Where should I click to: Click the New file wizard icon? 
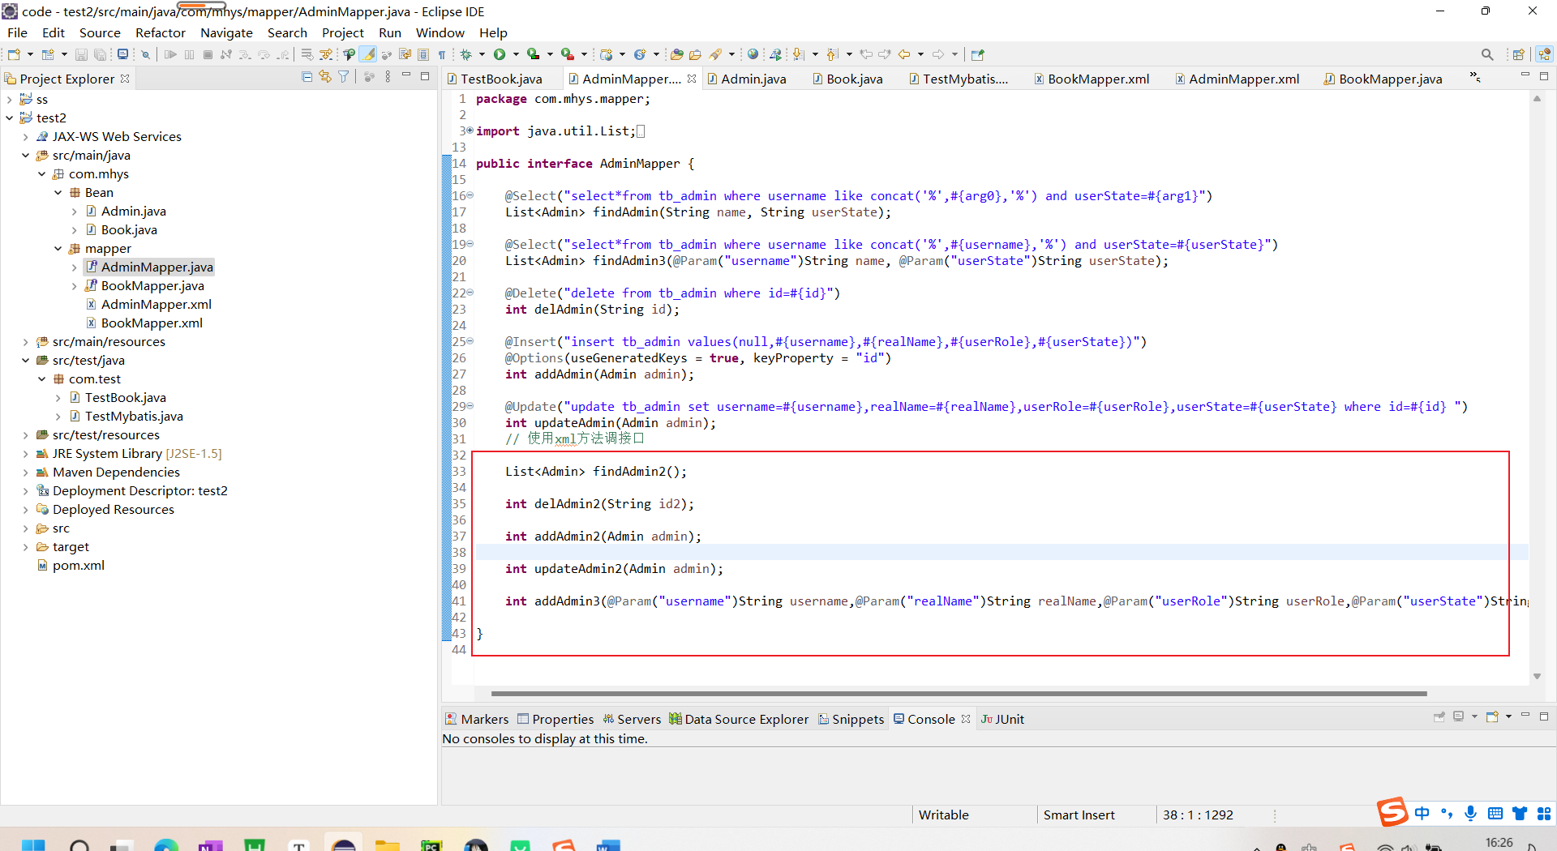click(14, 54)
